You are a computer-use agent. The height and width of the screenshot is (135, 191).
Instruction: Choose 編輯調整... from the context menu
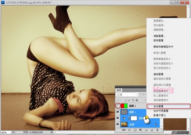click(159, 30)
